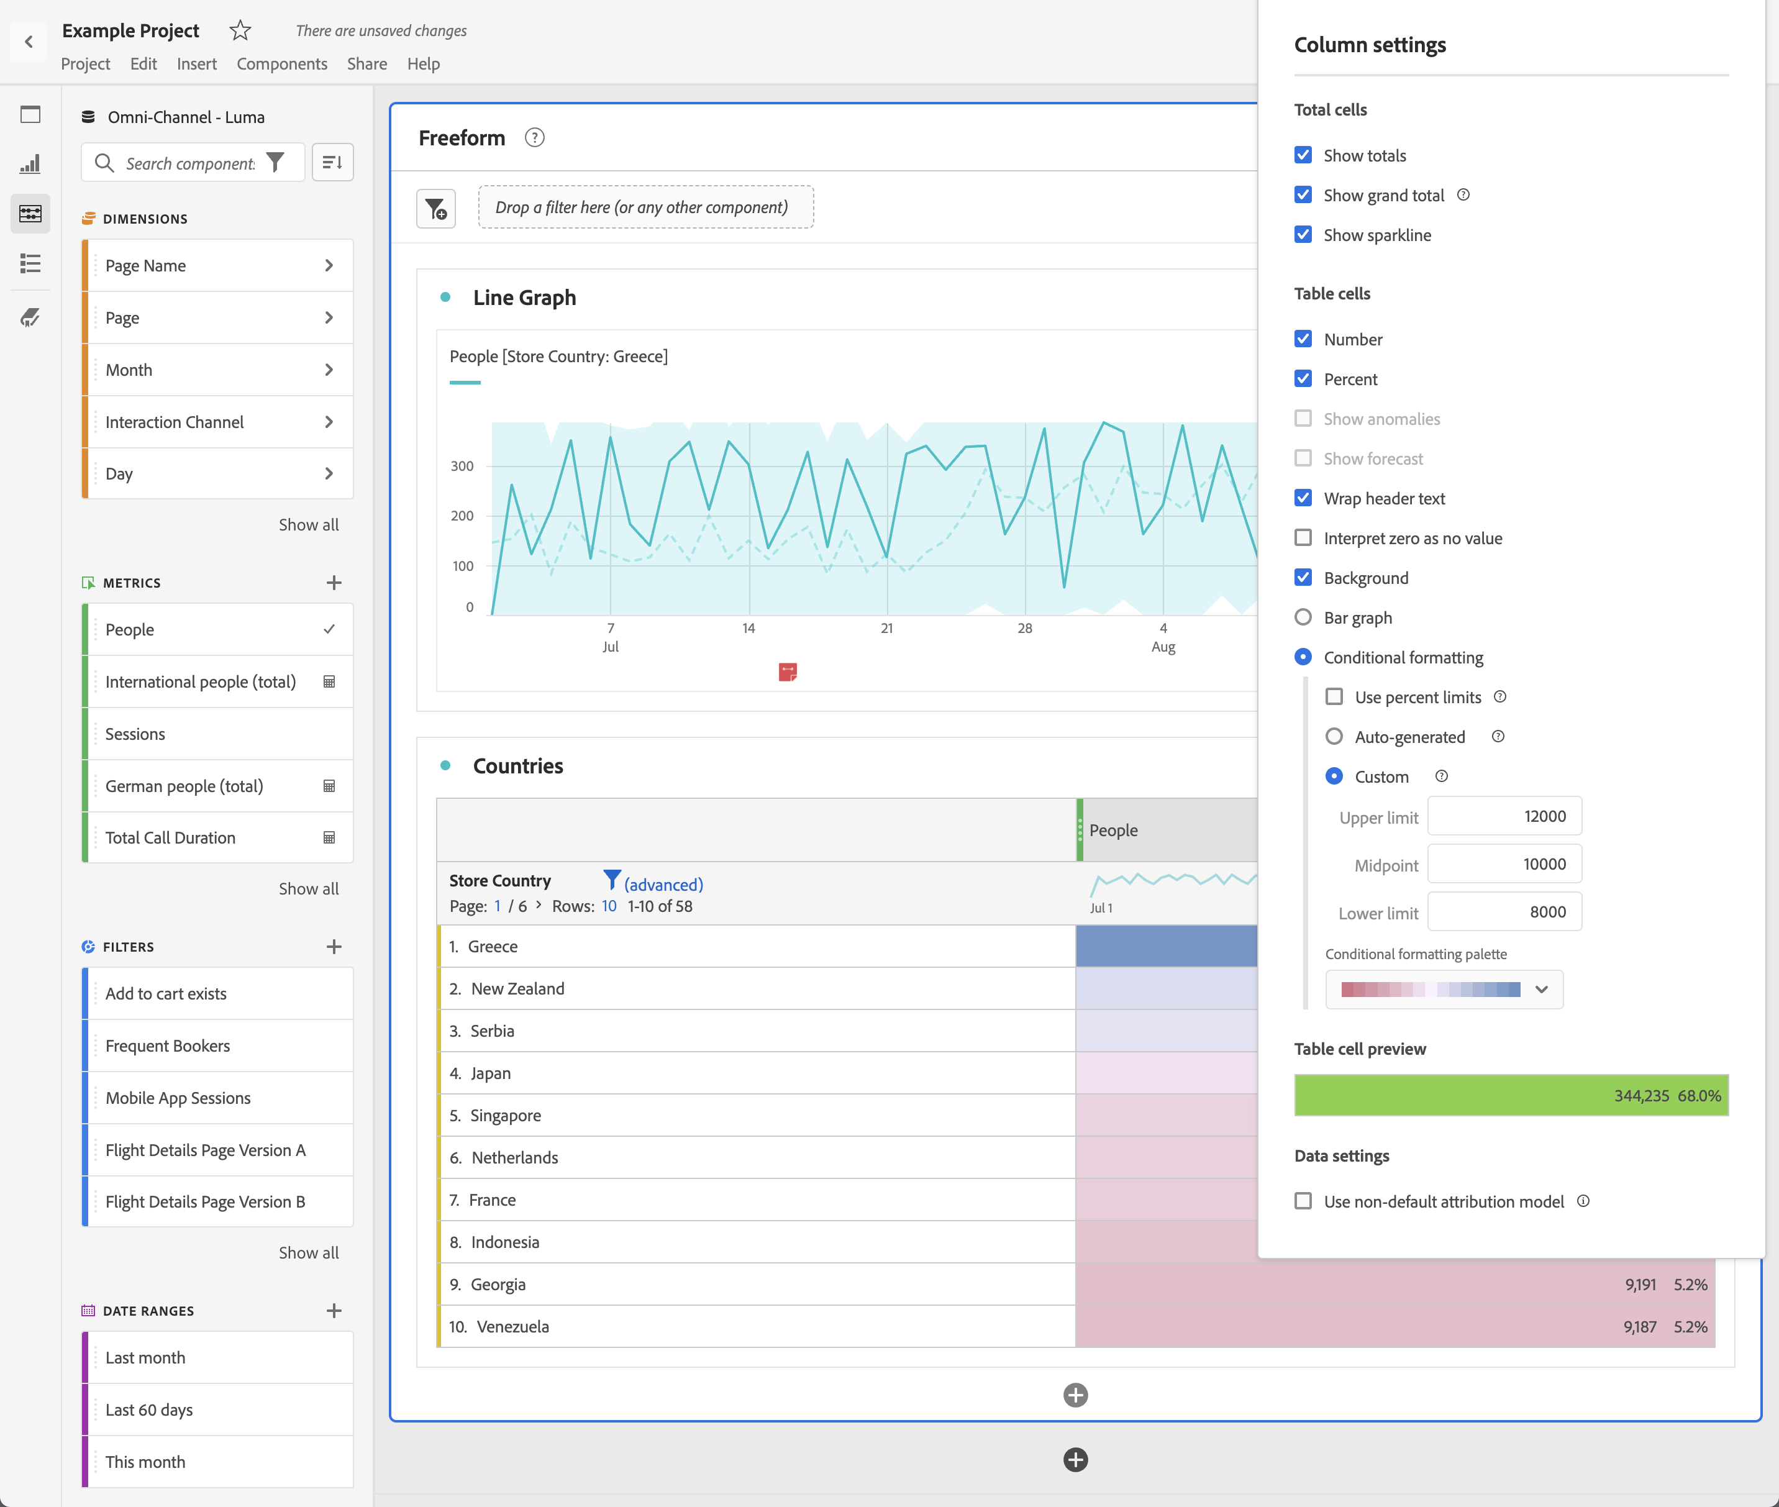Open the Components menu

282,64
